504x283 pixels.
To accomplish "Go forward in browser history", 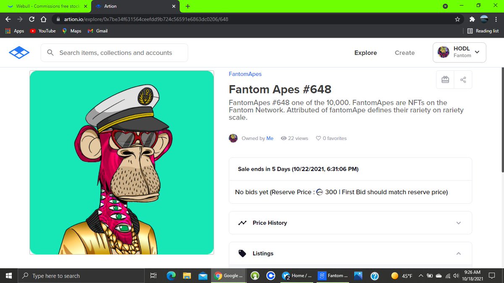I will pyautogui.click(x=20, y=19).
